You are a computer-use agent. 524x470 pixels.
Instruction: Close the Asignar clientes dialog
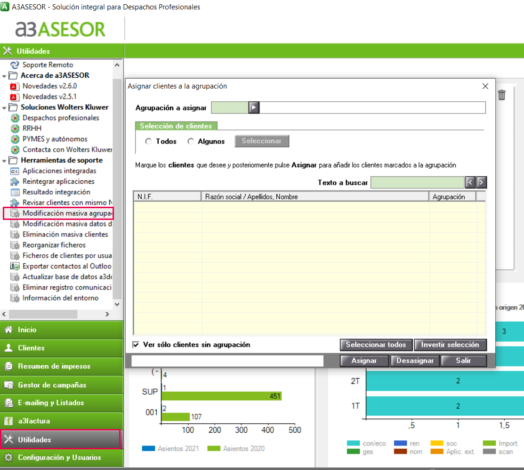click(485, 86)
